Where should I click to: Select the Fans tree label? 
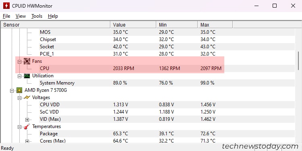tap(37, 61)
